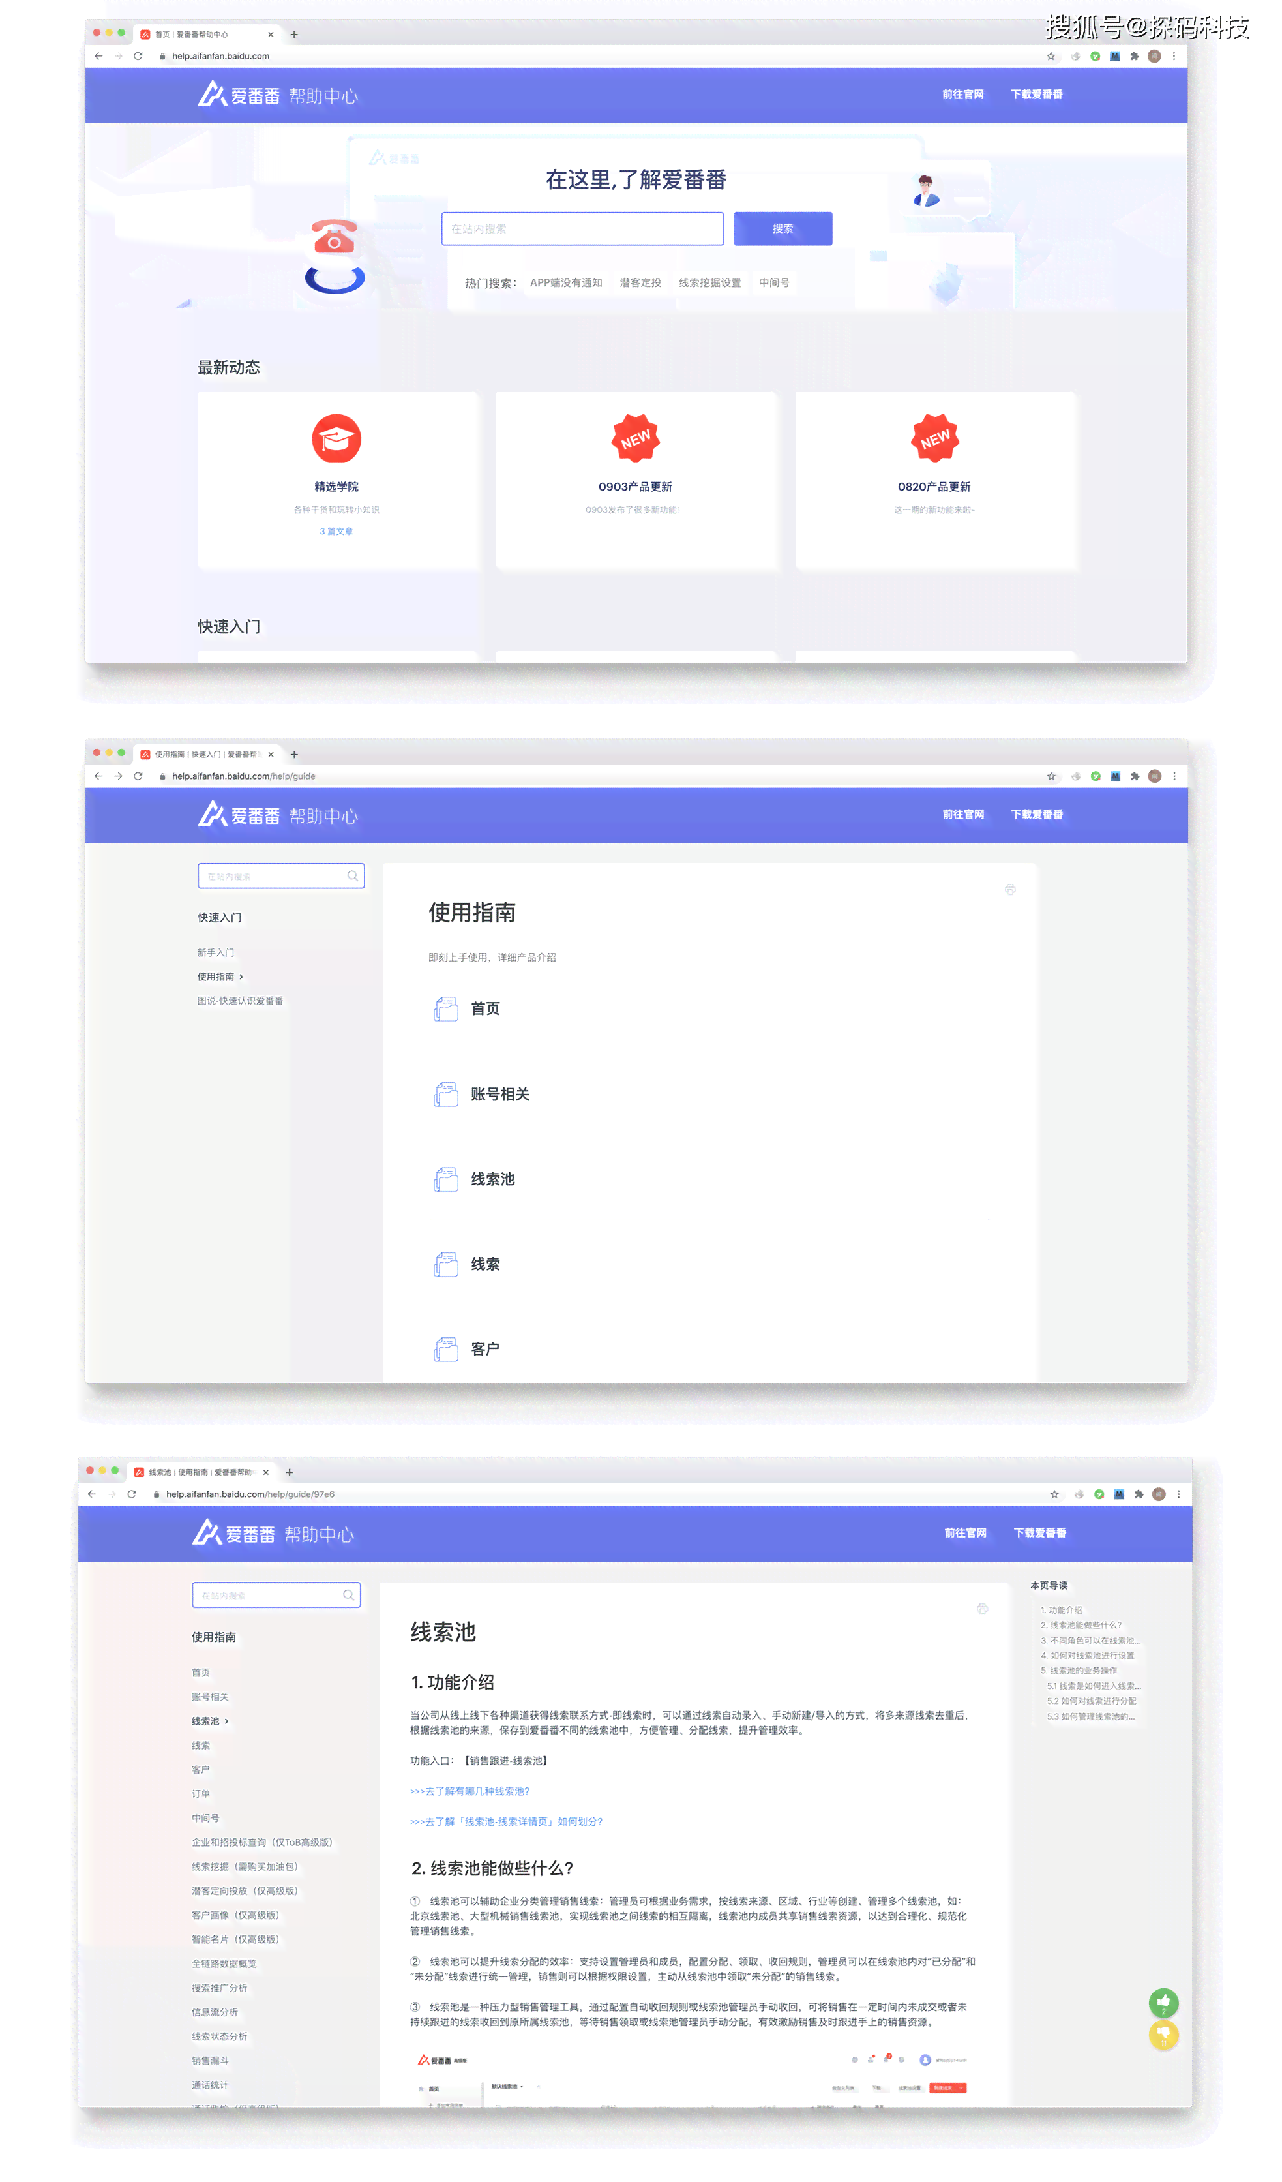Open the 0903产品更新 card title
This screenshot has height=2182, width=1282.
(635, 487)
